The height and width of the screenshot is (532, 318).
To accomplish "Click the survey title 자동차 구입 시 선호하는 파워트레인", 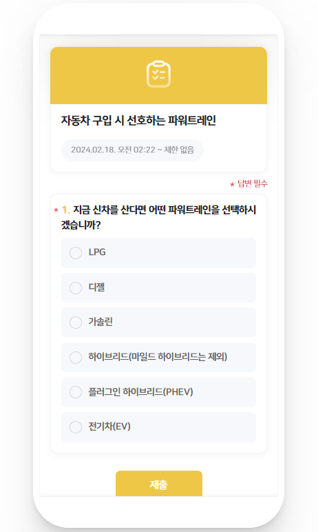I will point(138,121).
